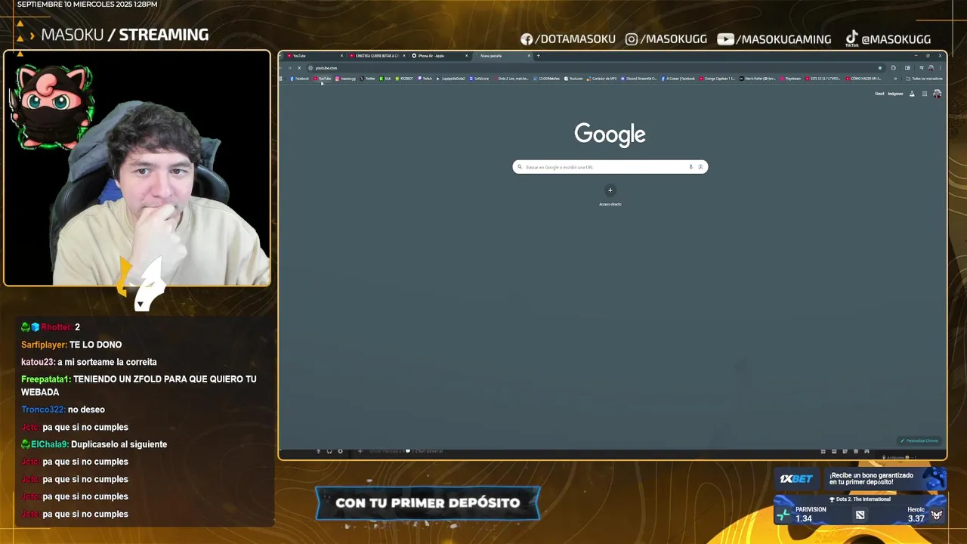Open the Twitter bookmark
967x544 pixels.
point(367,79)
